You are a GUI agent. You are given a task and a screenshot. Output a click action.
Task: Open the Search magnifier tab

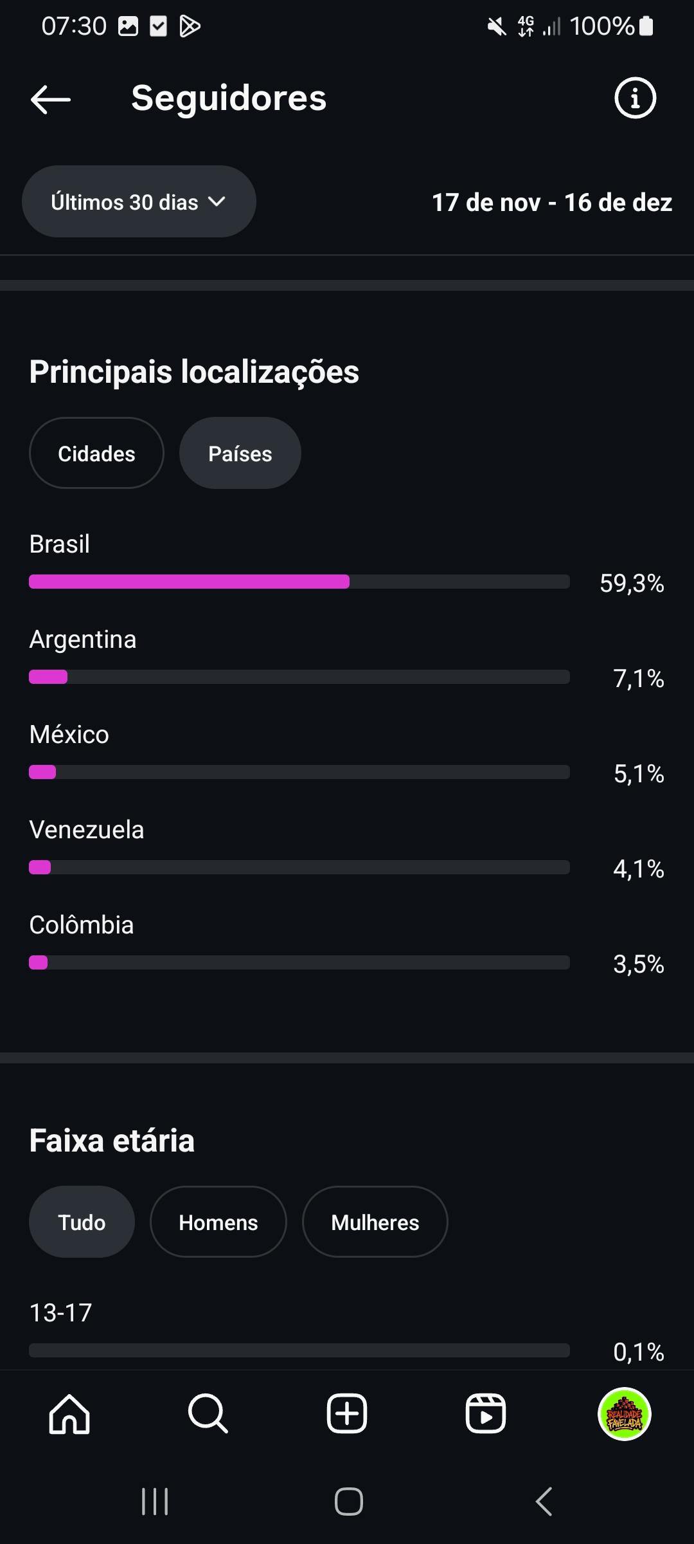(208, 1414)
